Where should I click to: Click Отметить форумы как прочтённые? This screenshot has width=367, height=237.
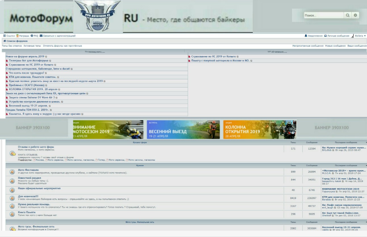pos(62,46)
